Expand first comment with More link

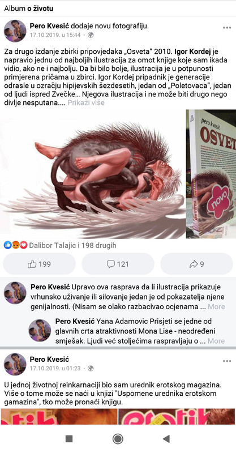point(216,306)
